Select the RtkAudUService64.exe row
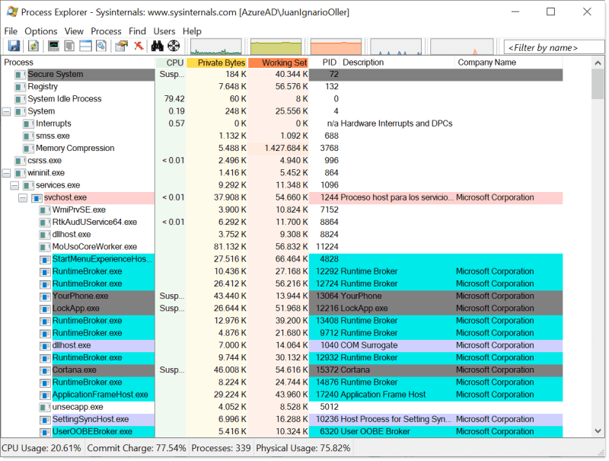Viewport: 609px width, 461px height. 282,222
